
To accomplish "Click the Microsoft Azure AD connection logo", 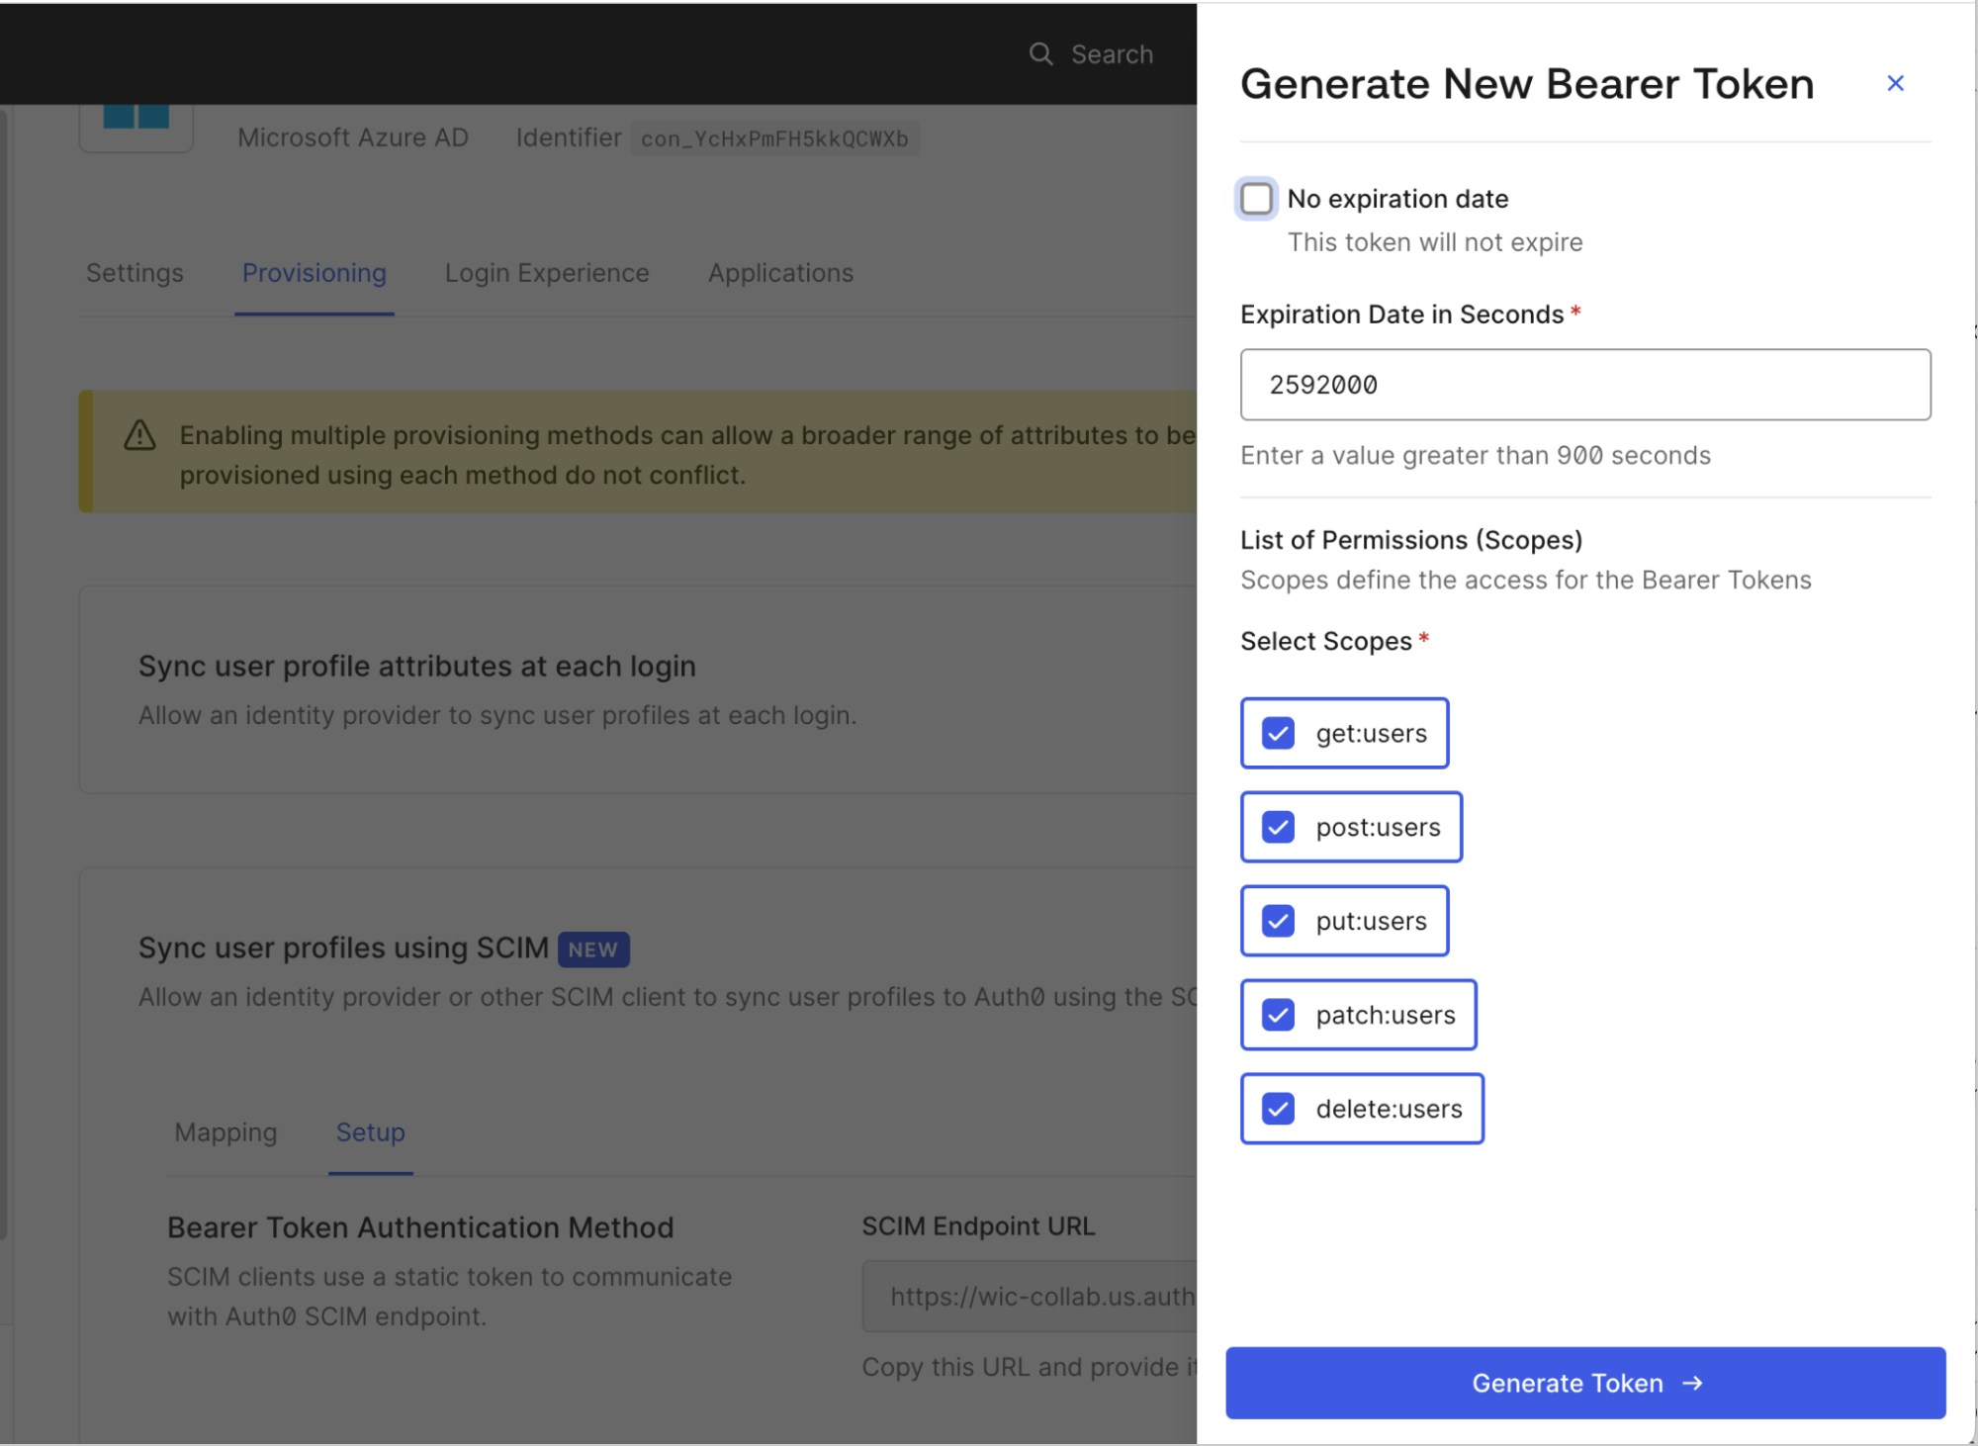I will click(x=135, y=119).
